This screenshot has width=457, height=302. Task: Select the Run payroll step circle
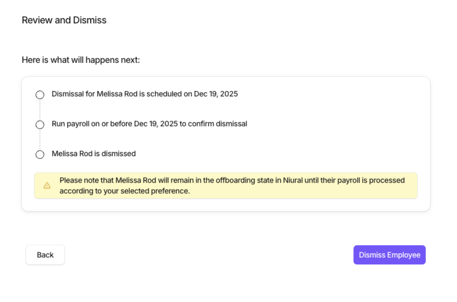click(x=40, y=125)
